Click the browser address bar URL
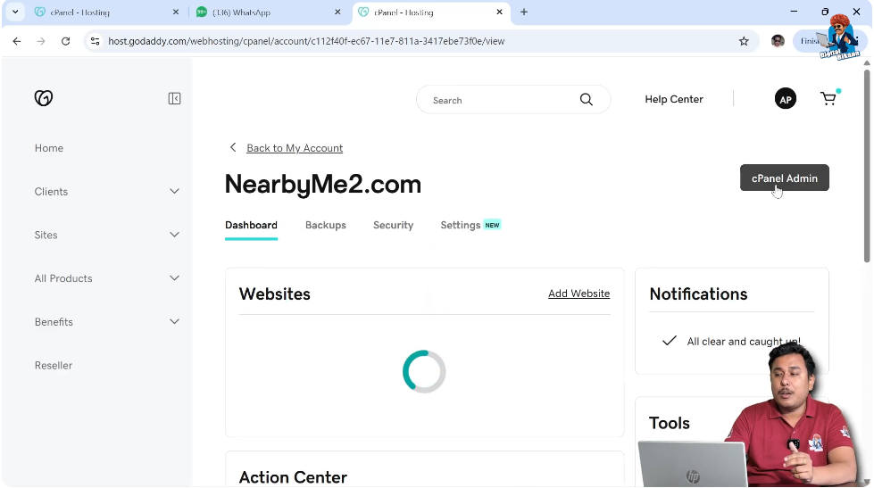This screenshot has height=488, width=874. point(306,41)
